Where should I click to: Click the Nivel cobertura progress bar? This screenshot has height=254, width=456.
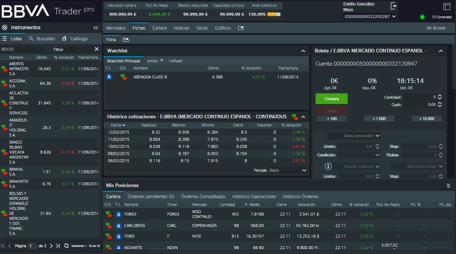[274, 15]
